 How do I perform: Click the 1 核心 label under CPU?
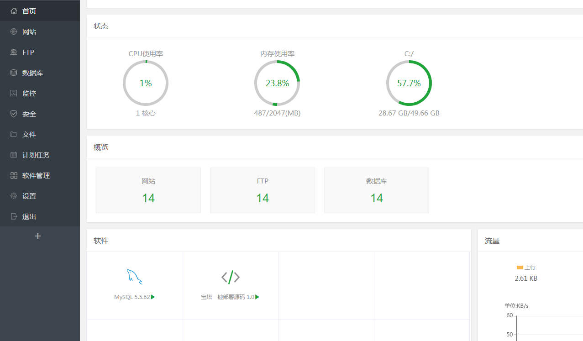click(146, 113)
